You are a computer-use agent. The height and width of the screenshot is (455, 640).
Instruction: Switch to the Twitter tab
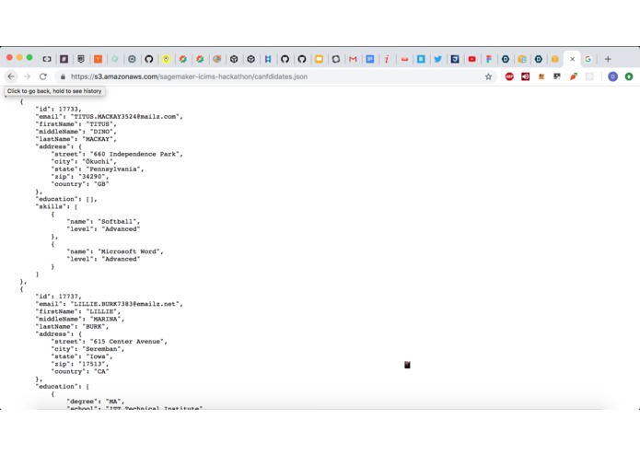(x=438, y=59)
